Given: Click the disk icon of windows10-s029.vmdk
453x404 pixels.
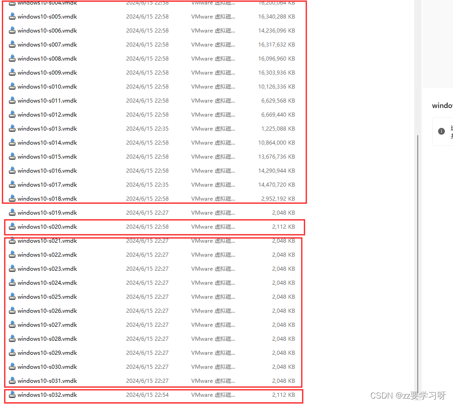Looking at the screenshot, I should [12, 352].
